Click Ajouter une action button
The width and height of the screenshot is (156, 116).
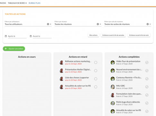[x=14, y=49]
